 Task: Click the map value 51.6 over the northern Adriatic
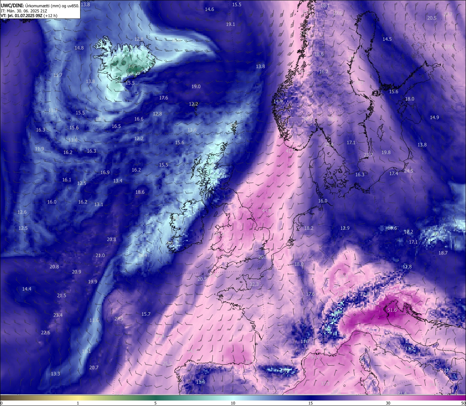click(392, 310)
